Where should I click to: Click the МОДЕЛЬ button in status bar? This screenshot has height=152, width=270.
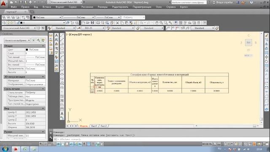click(x=207, y=144)
